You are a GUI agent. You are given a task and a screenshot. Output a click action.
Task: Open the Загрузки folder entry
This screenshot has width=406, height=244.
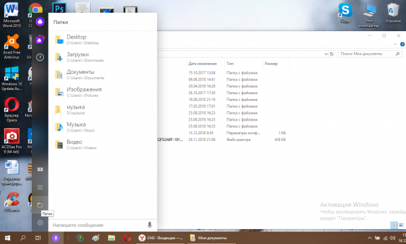tap(103, 57)
